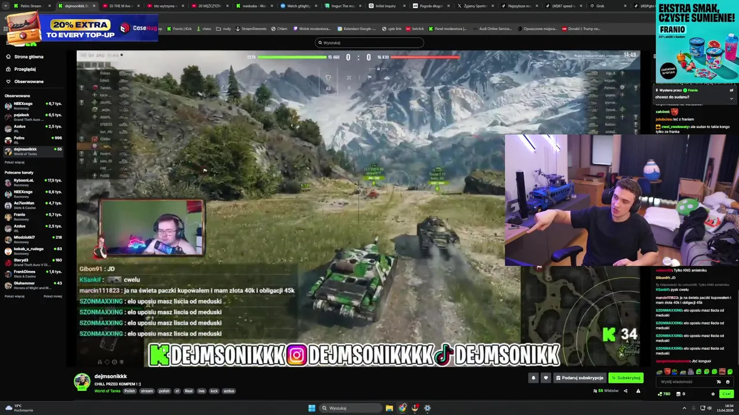The height and width of the screenshot is (415, 739).
Task: Open Franio recommended channel
Action: click(33, 216)
